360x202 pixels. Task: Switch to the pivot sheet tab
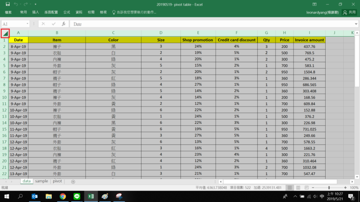tap(58, 181)
